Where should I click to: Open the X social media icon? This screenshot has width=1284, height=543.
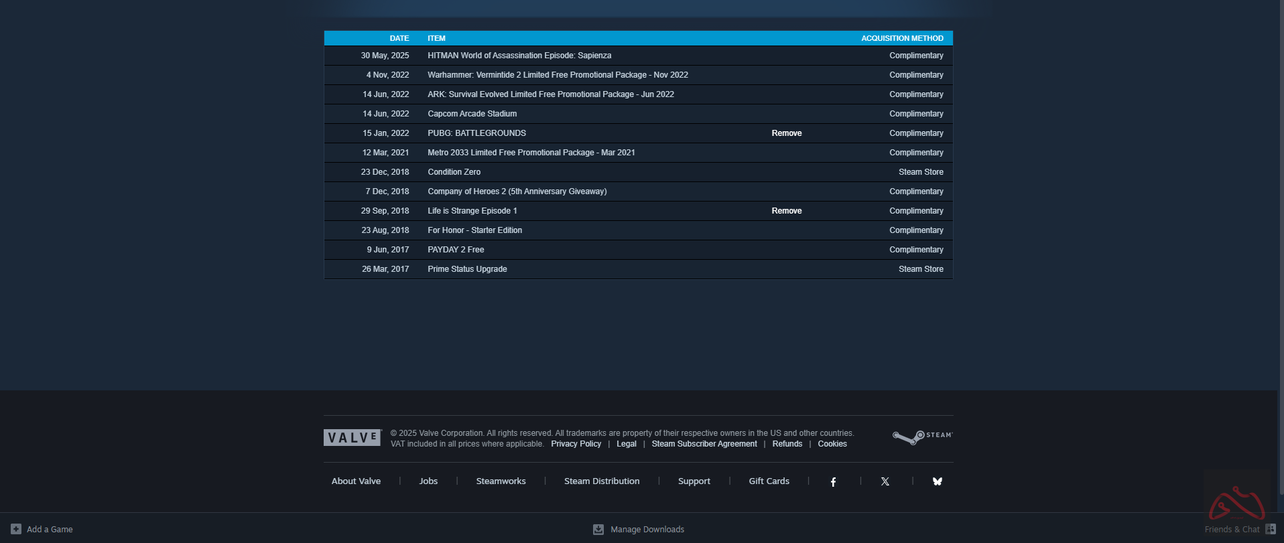pyautogui.click(x=885, y=481)
